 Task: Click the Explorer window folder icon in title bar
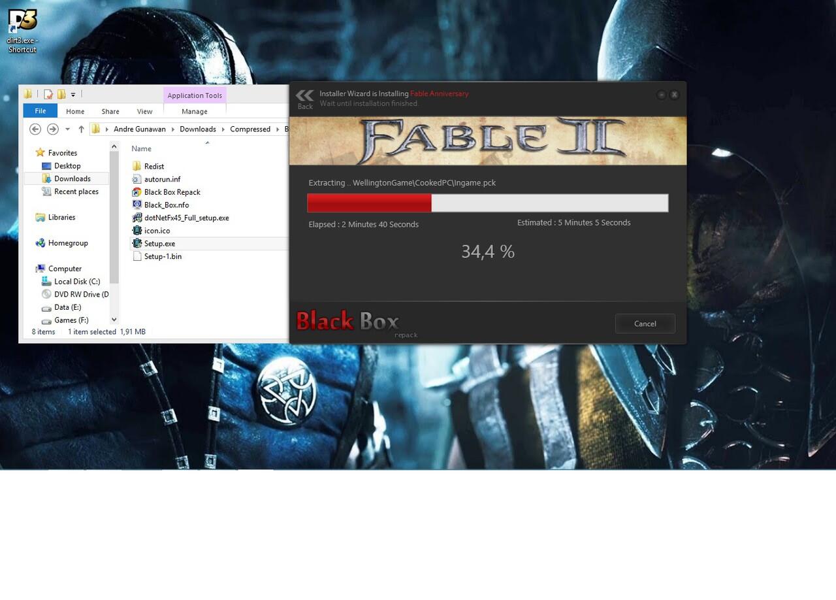click(x=28, y=94)
